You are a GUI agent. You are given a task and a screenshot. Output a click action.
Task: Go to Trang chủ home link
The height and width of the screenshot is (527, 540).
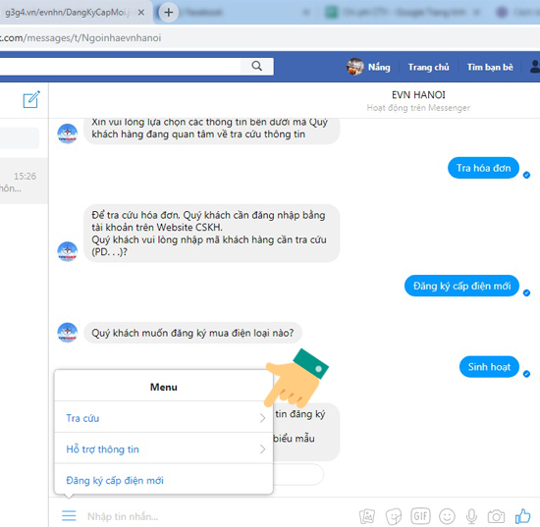pos(428,67)
